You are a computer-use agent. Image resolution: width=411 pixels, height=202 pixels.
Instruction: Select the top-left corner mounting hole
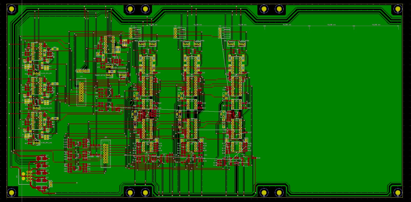[x=12, y=9]
